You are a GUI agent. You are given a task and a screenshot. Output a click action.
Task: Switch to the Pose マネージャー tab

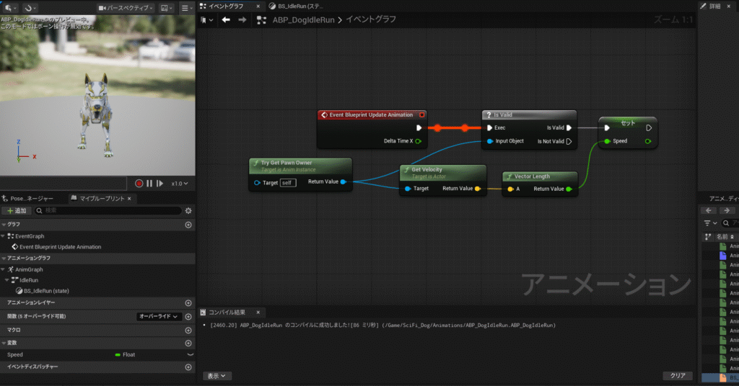point(27,199)
